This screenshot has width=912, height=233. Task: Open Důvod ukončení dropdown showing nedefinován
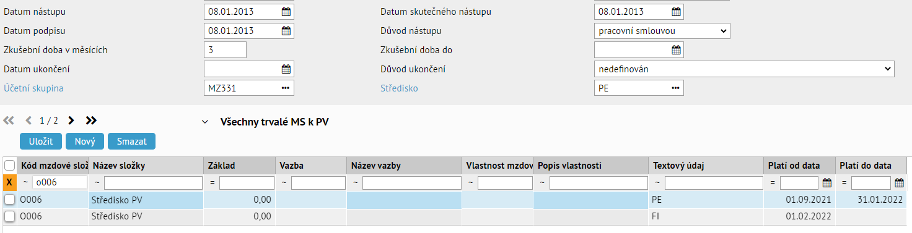[744, 69]
